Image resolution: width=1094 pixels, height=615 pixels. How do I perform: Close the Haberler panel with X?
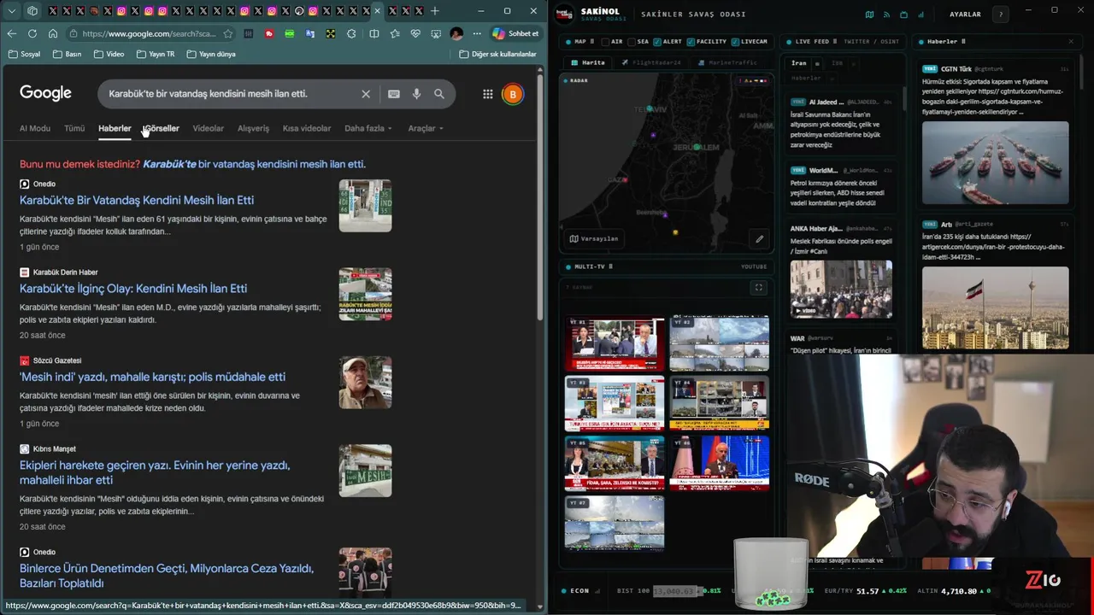coord(1070,41)
